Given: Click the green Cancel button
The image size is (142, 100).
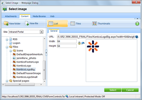Looking at the screenshot, I should coord(130,90).
